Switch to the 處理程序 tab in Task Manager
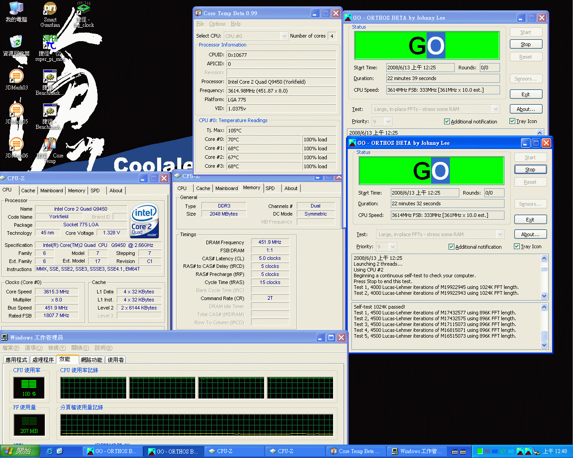This screenshot has width=573, height=458. pos(43,360)
